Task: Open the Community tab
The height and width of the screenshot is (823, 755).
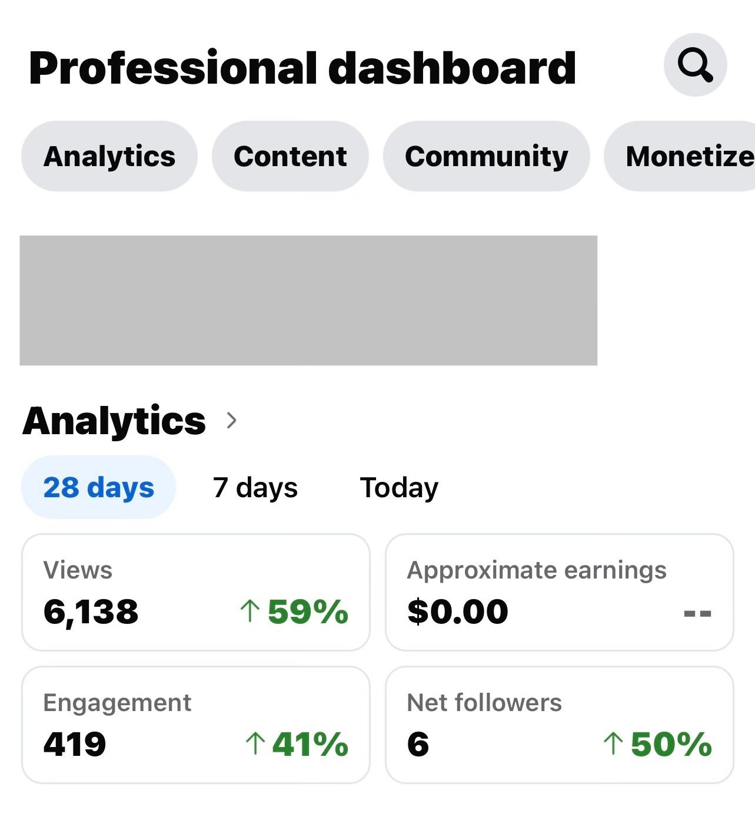Action: tap(486, 156)
